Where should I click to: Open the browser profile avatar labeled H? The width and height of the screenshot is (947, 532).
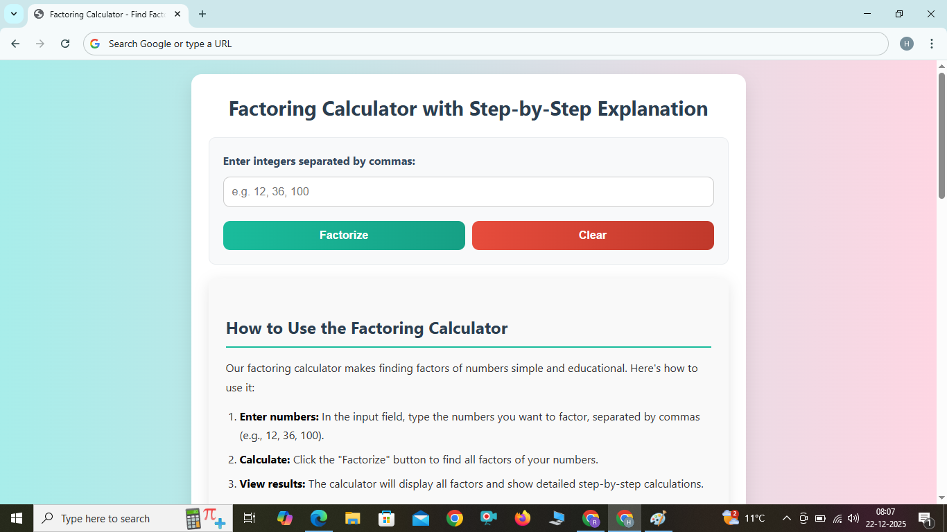[907, 43]
